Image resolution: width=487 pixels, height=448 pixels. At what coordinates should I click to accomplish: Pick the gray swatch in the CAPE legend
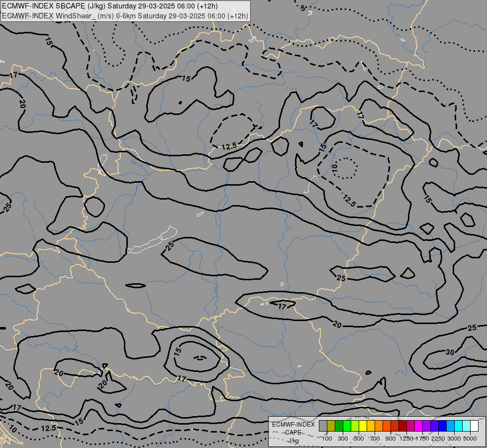[x=323, y=426]
